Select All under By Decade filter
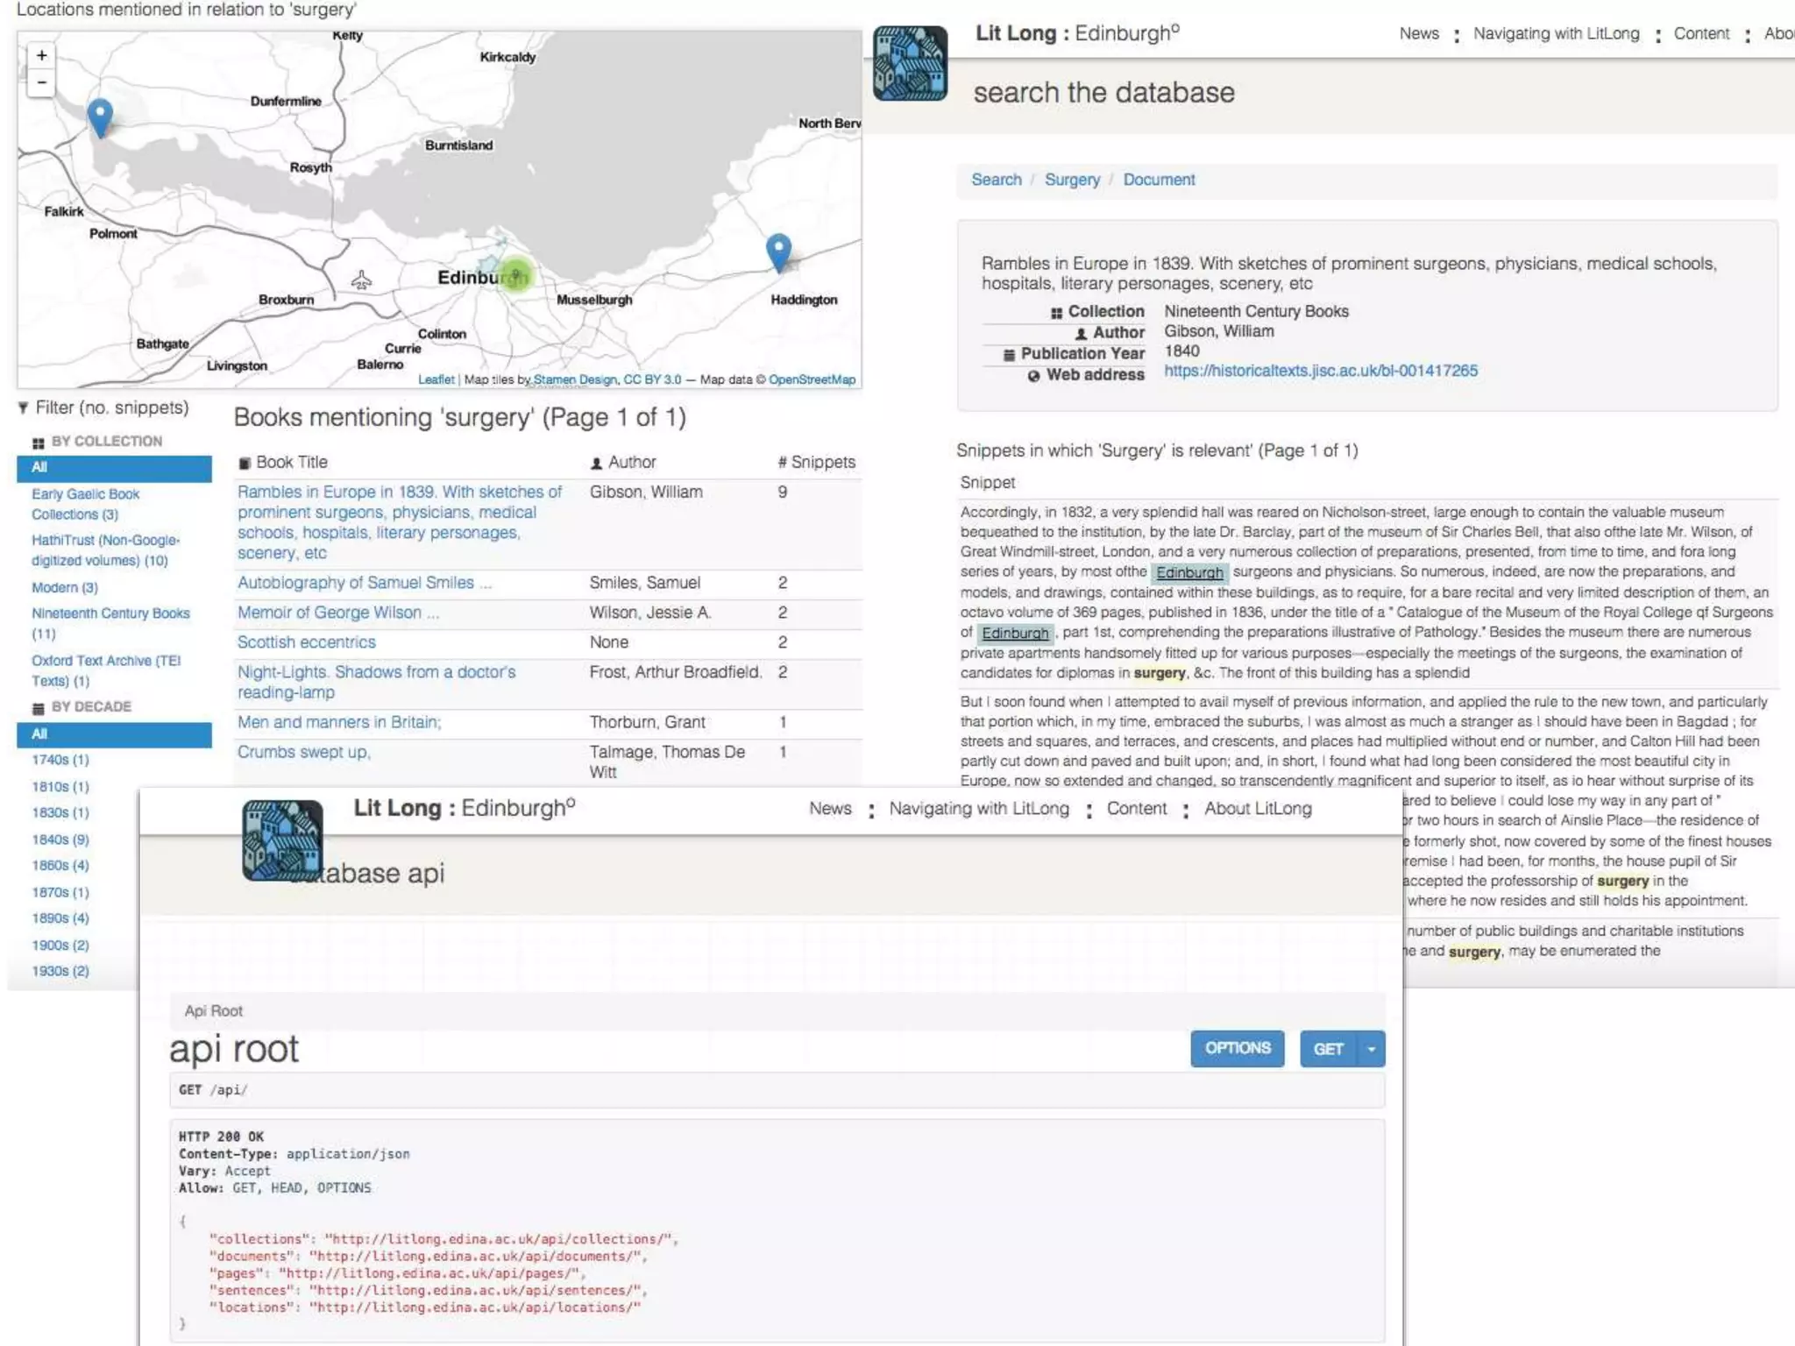 pos(114,734)
